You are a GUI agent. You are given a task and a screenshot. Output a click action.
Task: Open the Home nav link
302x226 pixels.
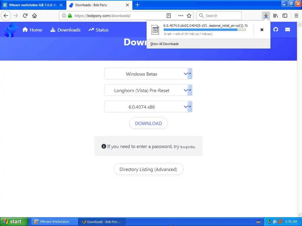pos(32,30)
